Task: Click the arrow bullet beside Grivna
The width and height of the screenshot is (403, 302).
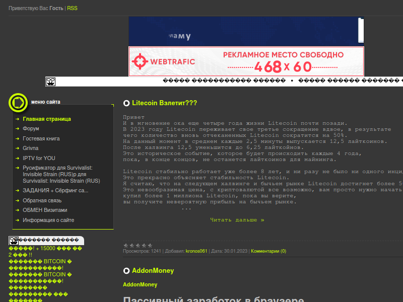Action: 18,148
